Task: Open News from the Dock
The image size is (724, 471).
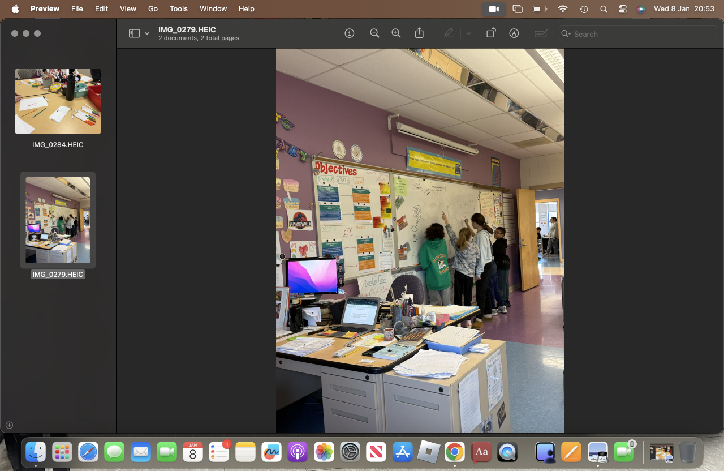Action: tap(376, 452)
